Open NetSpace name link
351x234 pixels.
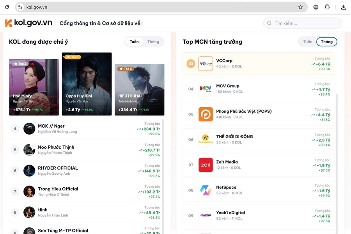pyautogui.click(x=226, y=187)
